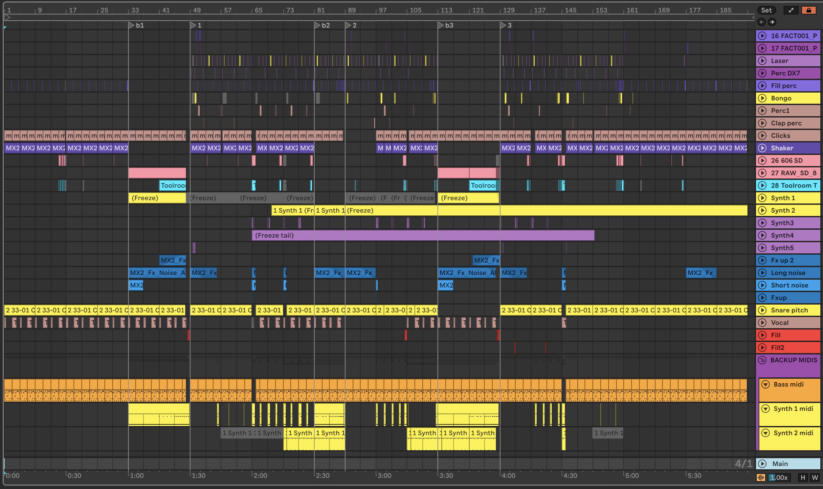Toggle automation mode (breakpoint line icon)

point(791,10)
